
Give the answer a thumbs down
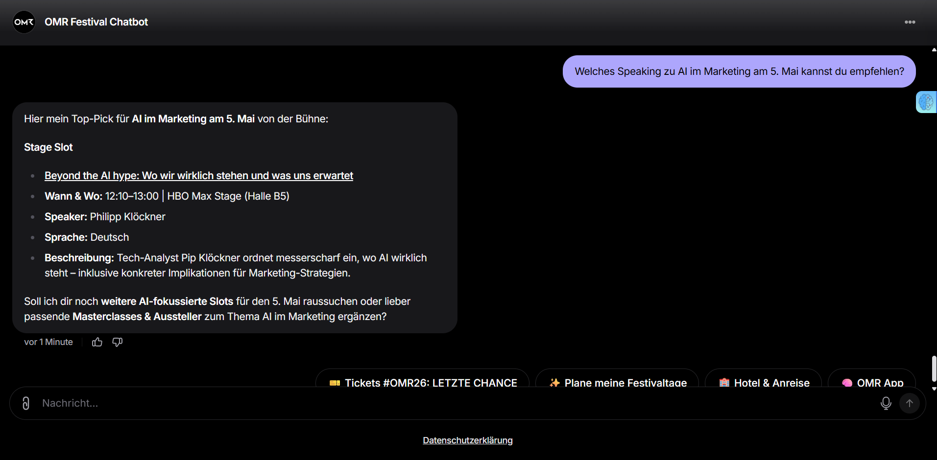click(118, 342)
